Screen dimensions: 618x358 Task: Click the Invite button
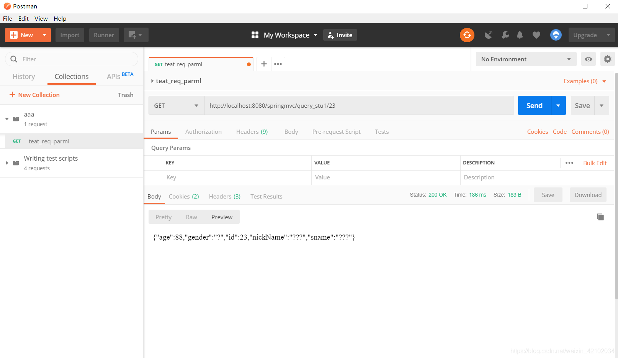click(340, 35)
